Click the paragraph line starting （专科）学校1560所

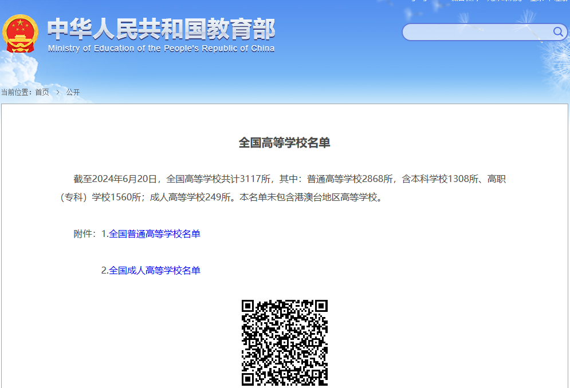point(222,197)
